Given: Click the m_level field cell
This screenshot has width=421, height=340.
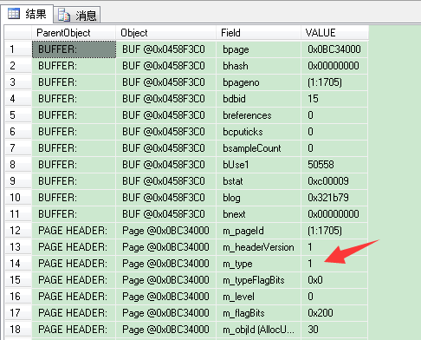Looking at the screenshot, I should click(258, 297).
